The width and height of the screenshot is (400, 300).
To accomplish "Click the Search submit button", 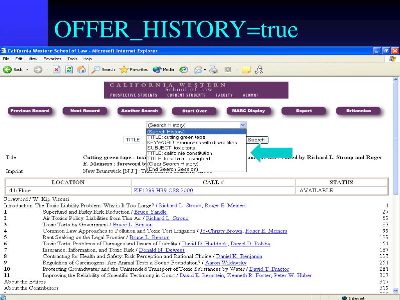I will [256, 140].
